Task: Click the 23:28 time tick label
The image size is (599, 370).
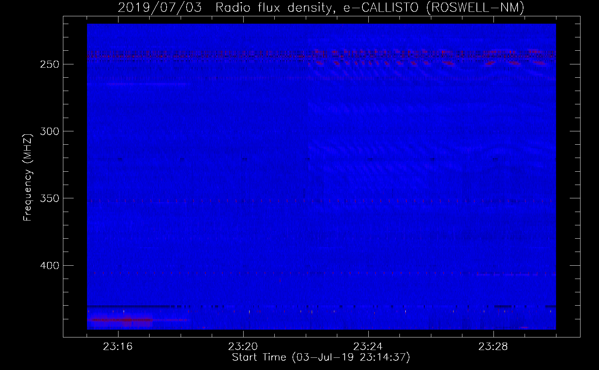Action: [493, 347]
